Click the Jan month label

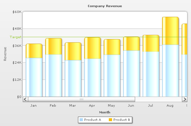pos(33,106)
